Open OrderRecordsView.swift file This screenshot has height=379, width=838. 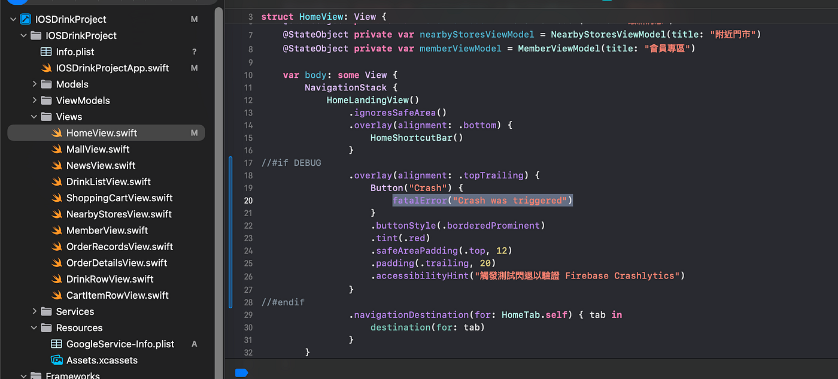pyautogui.click(x=120, y=247)
